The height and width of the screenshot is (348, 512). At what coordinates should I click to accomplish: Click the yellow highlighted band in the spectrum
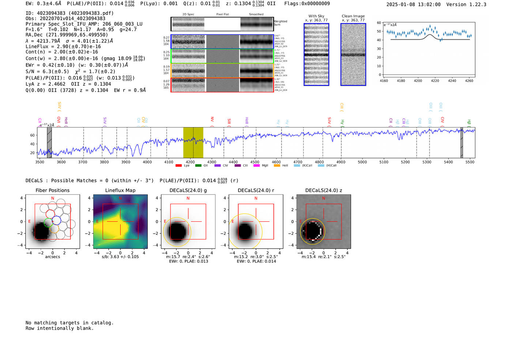pyautogui.click(x=193, y=142)
